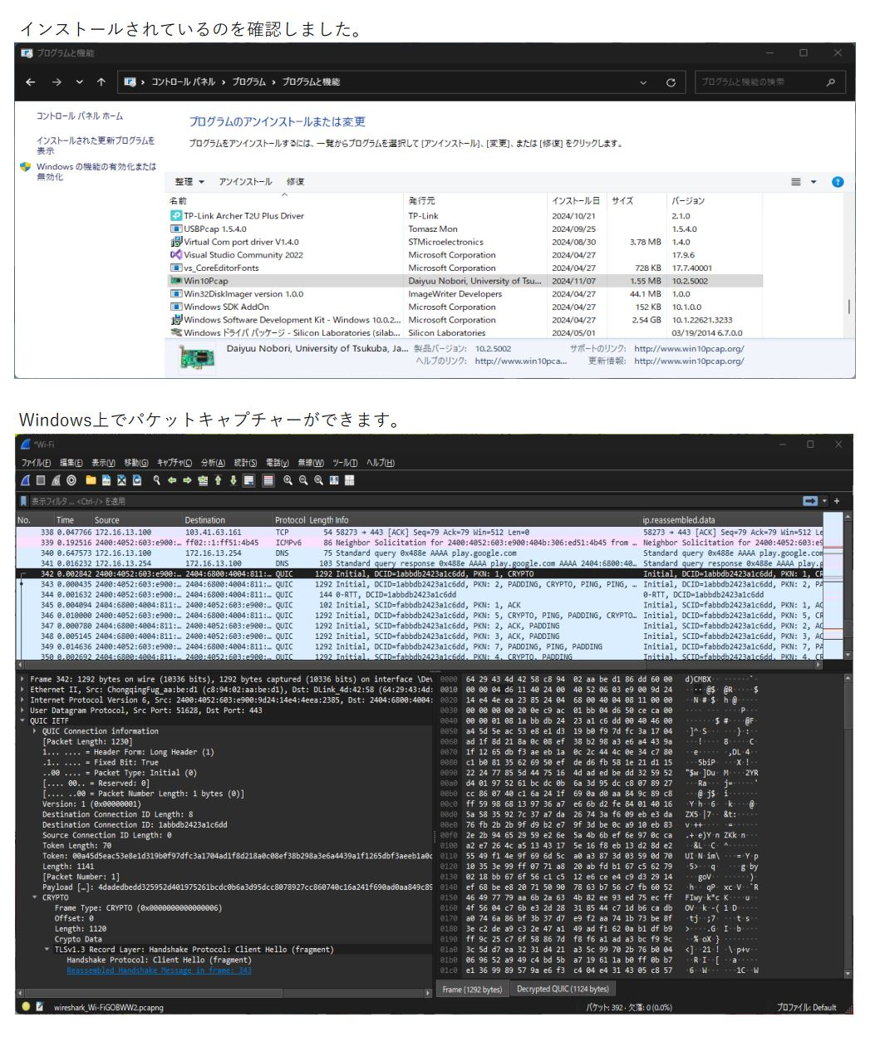Open the 編集(E) menu
875x1037 pixels.
coord(71,463)
